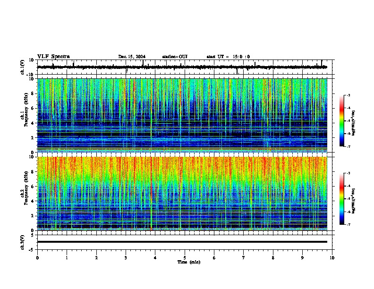
Task: Click time-axis tick label "2"
Action: [x=96, y=258]
